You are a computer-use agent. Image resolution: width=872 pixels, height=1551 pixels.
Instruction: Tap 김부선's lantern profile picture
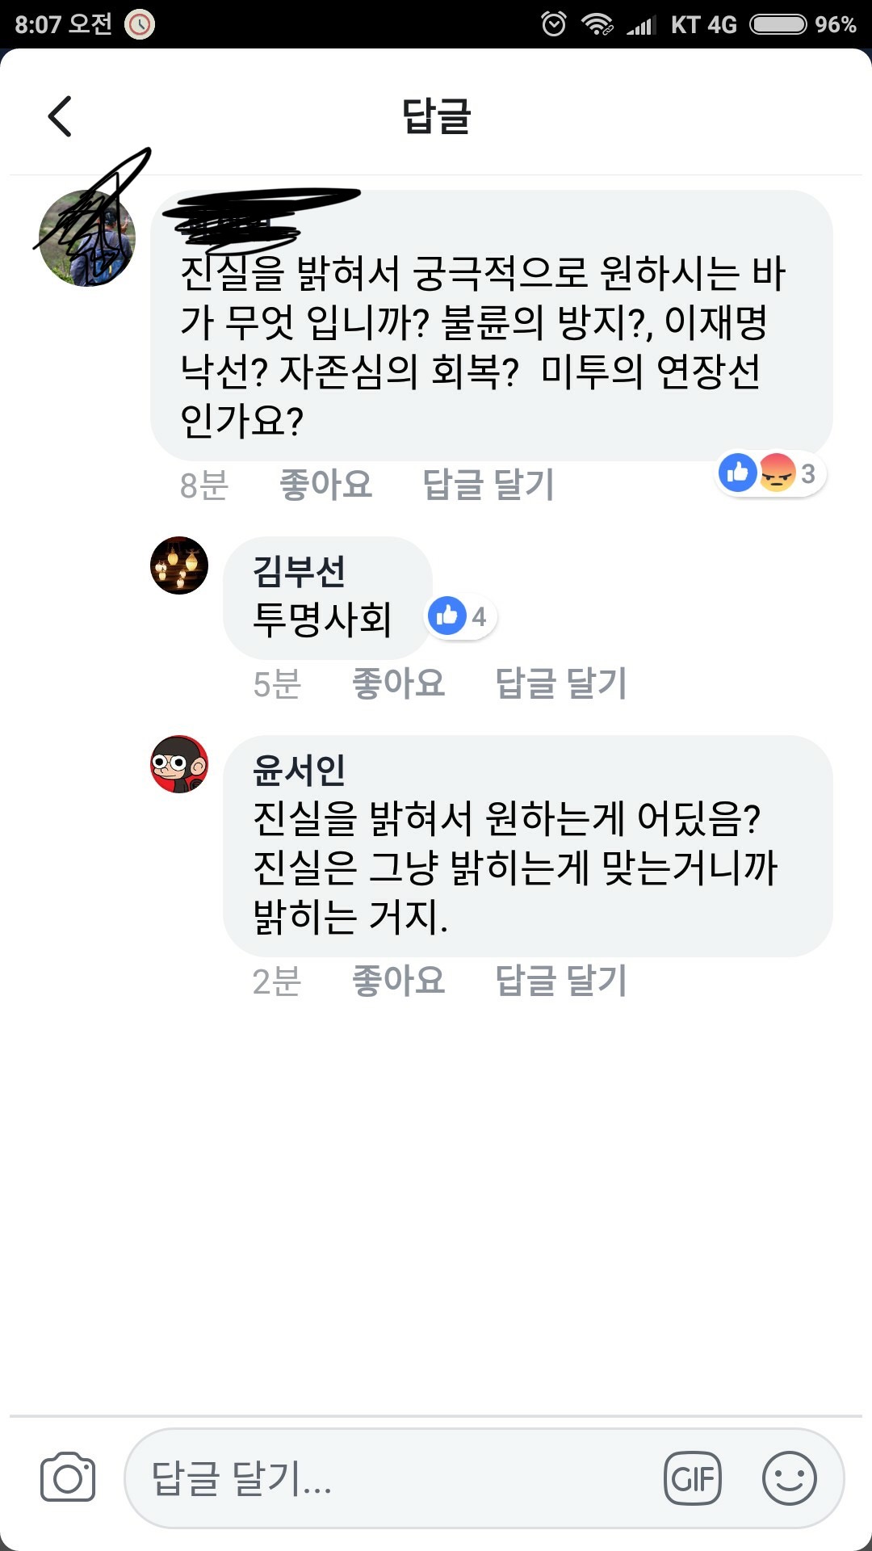tap(179, 565)
